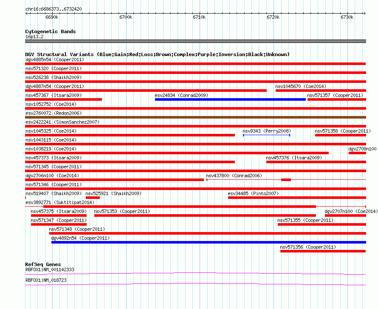Click nsv457367 (Itsara2009) variant label
This screenshot has height=309, width=378.
point(54,95)
